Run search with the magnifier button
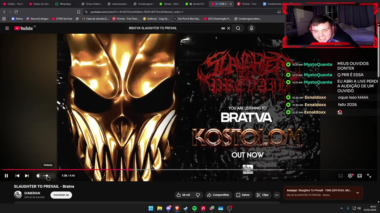380x213 pixels. coord(238,28)
